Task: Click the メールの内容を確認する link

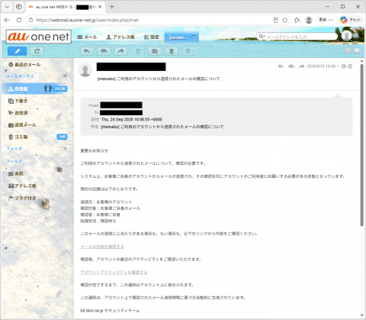Action: point(102,247)
